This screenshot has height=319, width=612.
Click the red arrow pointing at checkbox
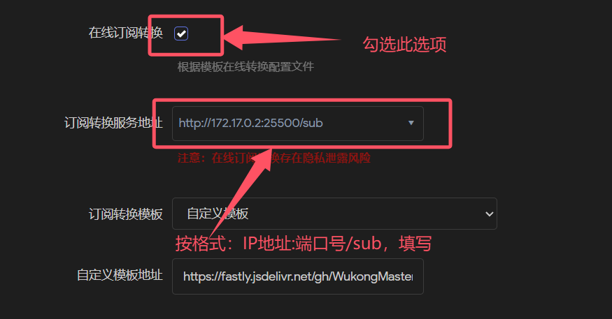tap(282, 38)
